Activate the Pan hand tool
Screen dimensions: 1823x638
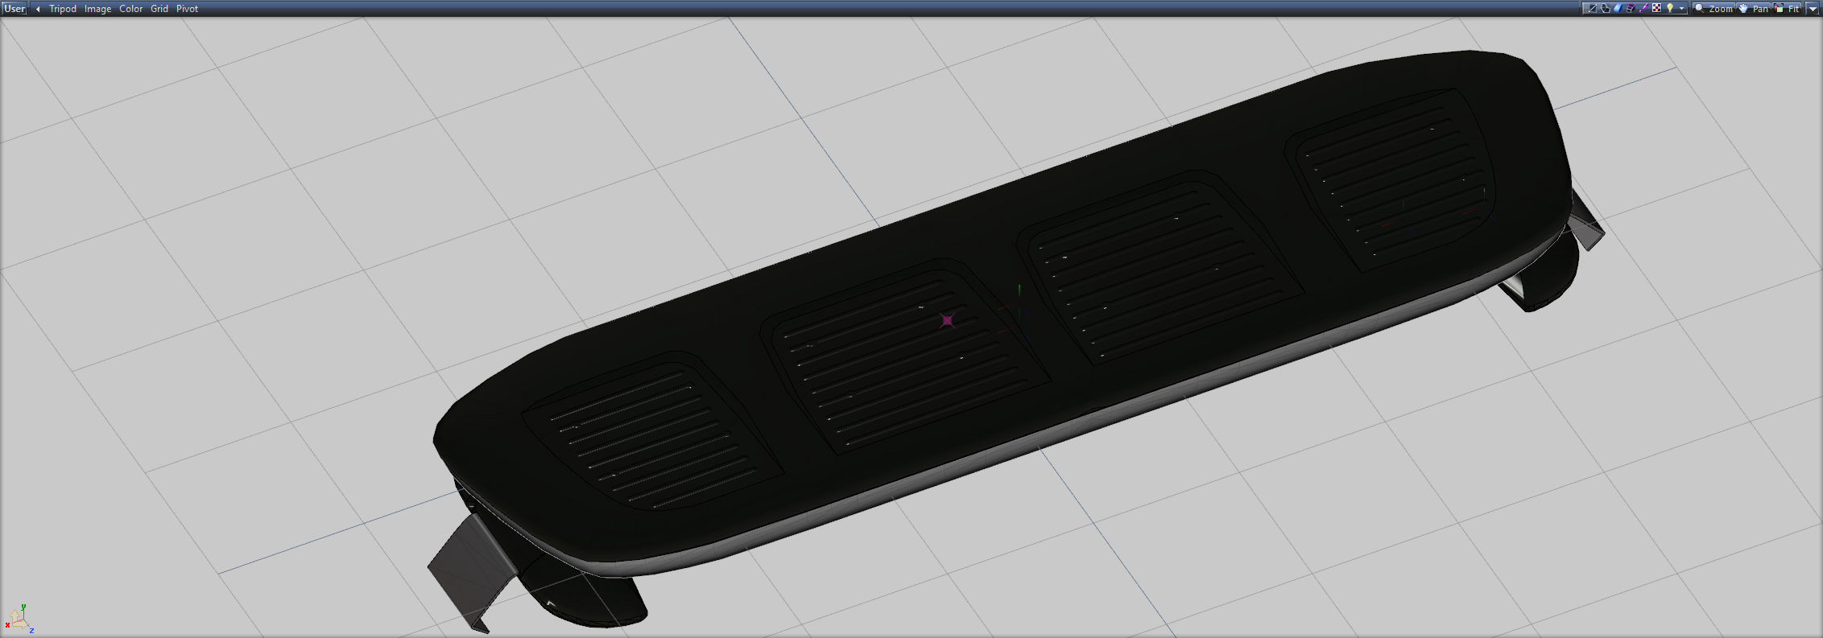[x=1753, y=8]
